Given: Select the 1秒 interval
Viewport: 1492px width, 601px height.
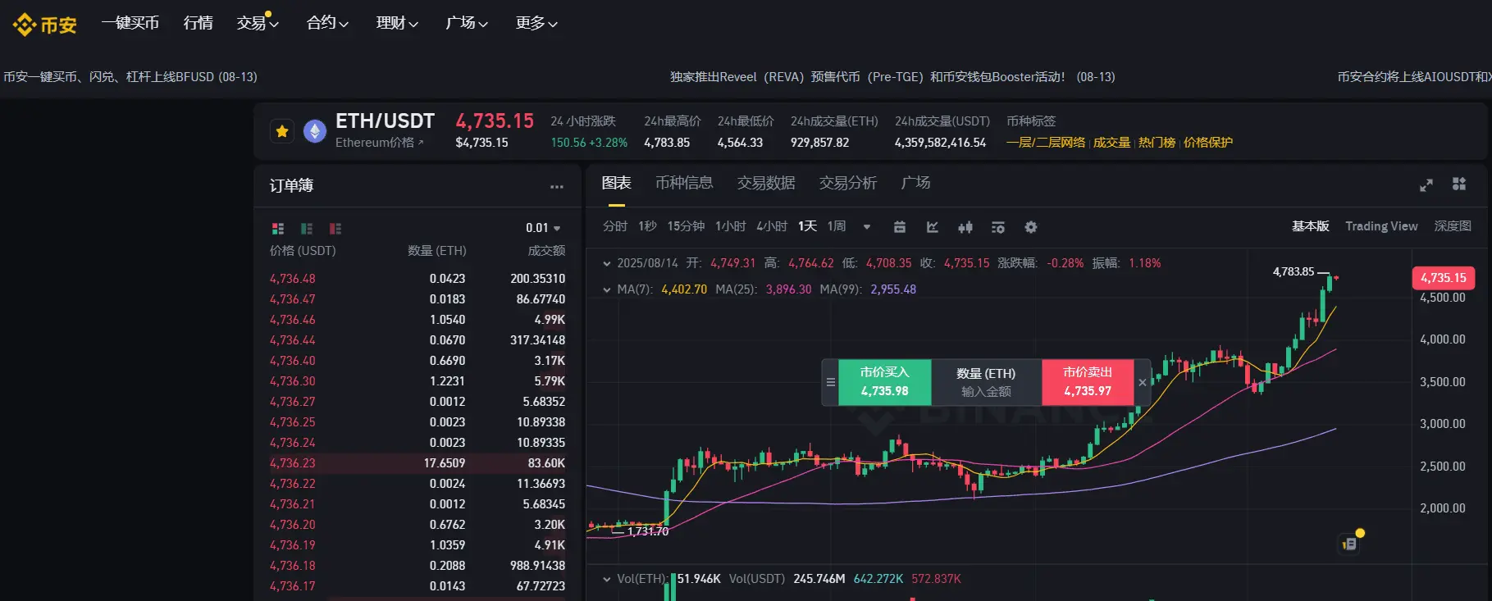Looking at the screenshot, I should [x=647, y=226].
